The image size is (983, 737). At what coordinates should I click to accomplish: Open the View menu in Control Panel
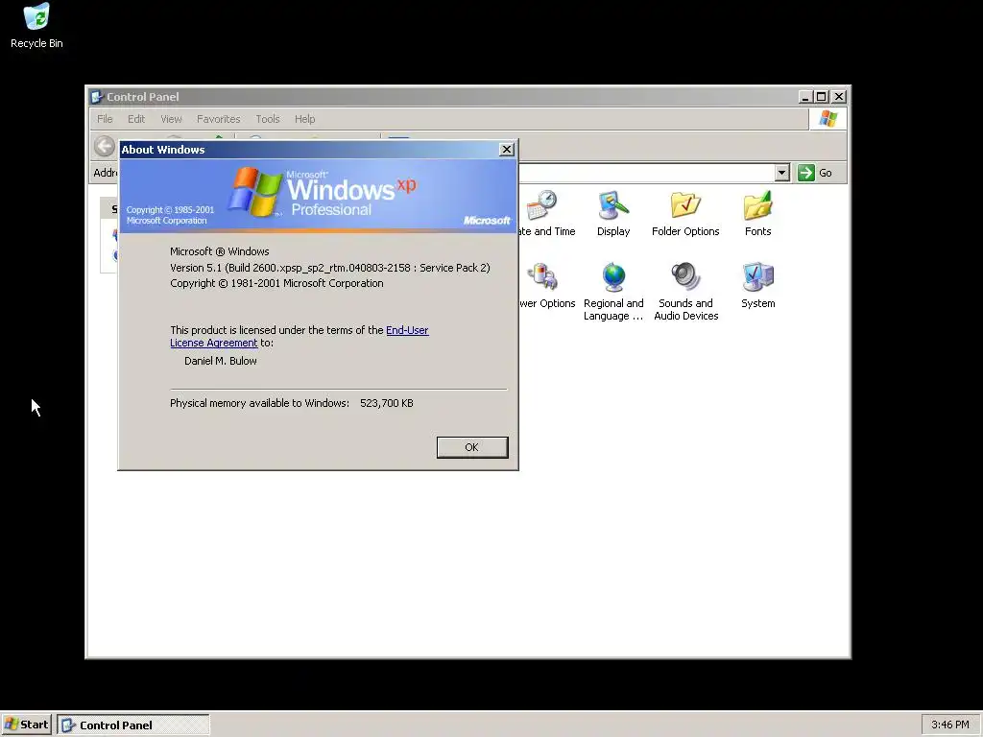pyautogui.click(x=171, y=119)
